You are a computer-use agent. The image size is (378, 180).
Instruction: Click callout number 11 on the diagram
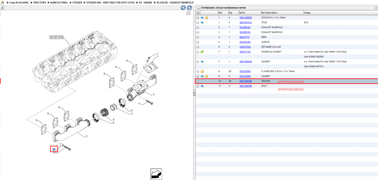click(139, 104)
